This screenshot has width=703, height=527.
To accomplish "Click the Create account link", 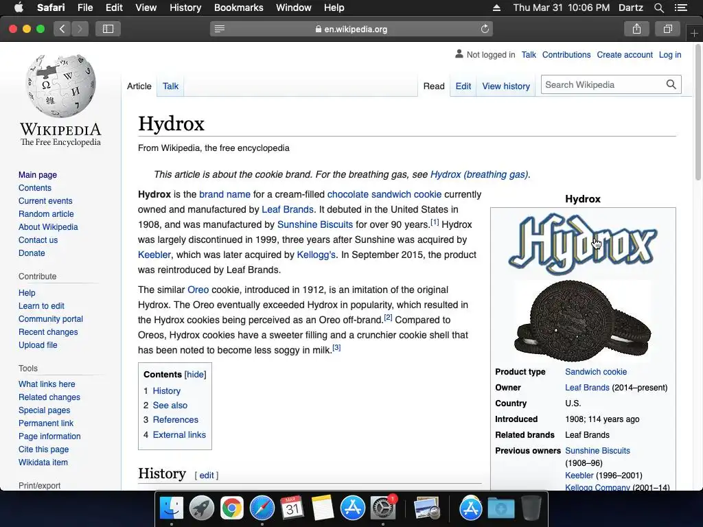I will coord(625,55).
